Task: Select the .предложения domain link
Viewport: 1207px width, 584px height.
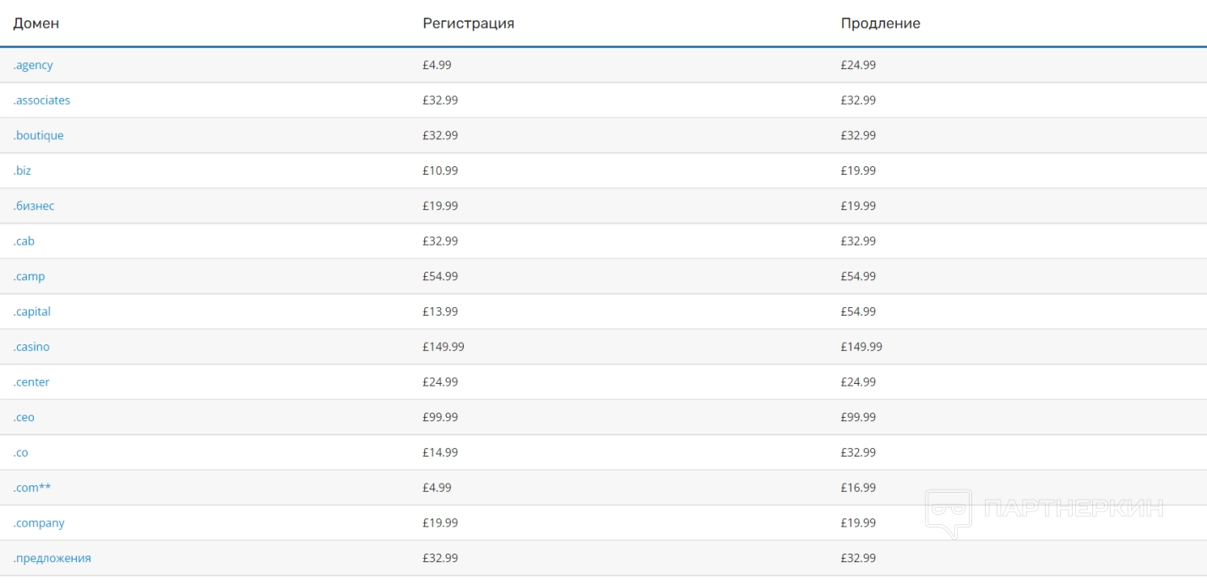Action: coord(52,559)
